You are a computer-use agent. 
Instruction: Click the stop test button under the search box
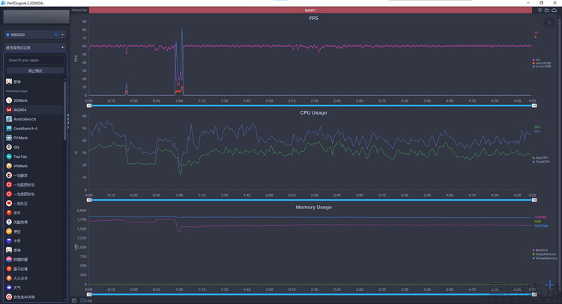click(35, 70)
